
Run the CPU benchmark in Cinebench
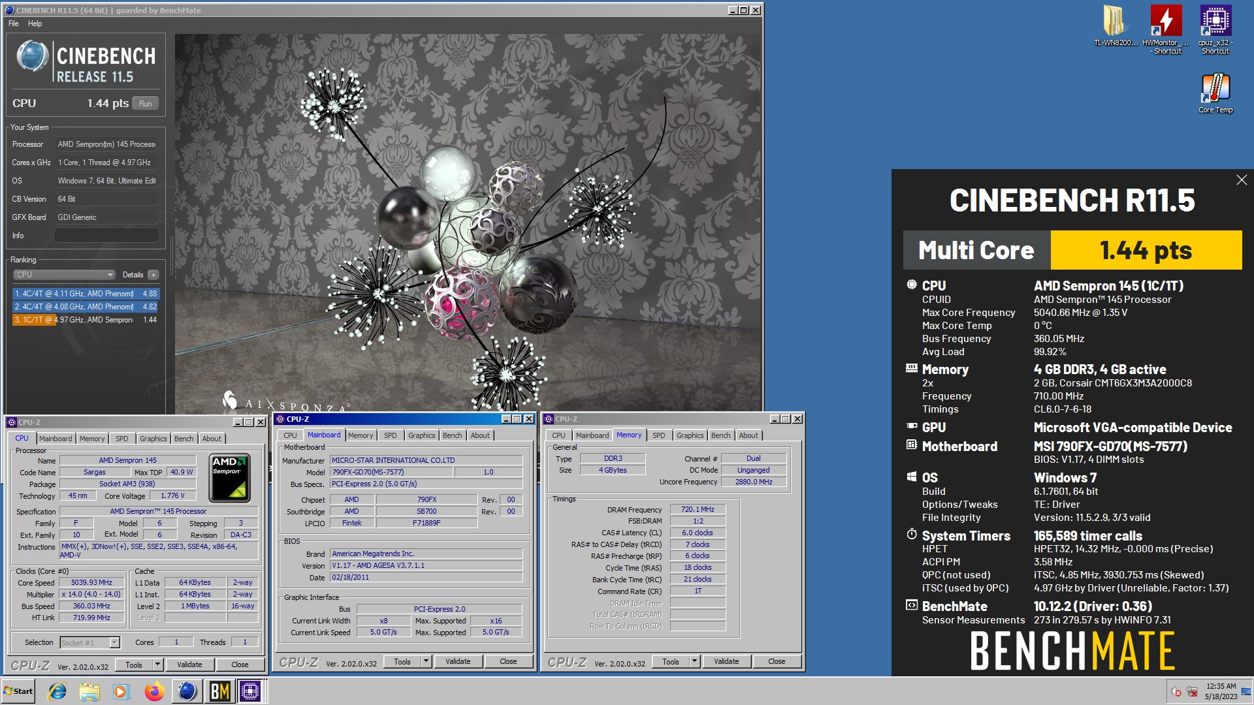(x=146, y=104)
